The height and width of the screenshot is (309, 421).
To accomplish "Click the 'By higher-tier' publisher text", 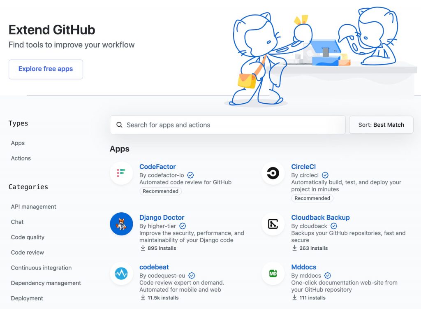I will point(157,226).
